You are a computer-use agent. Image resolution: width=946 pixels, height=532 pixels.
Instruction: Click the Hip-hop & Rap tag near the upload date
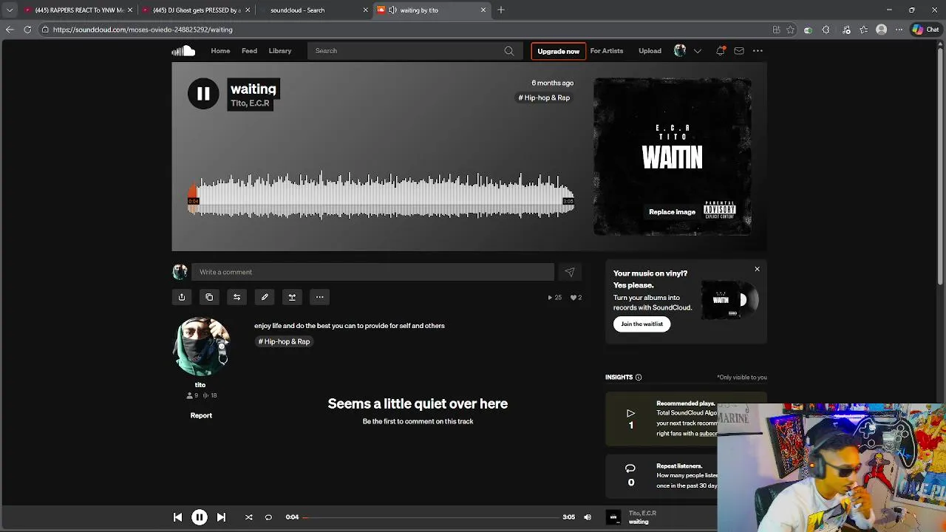[x=544, y=98]
